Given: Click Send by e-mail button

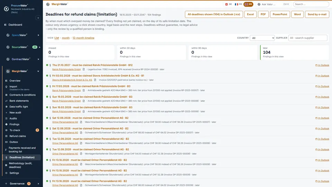Looking at the screenshot, I should pos(317,15).
